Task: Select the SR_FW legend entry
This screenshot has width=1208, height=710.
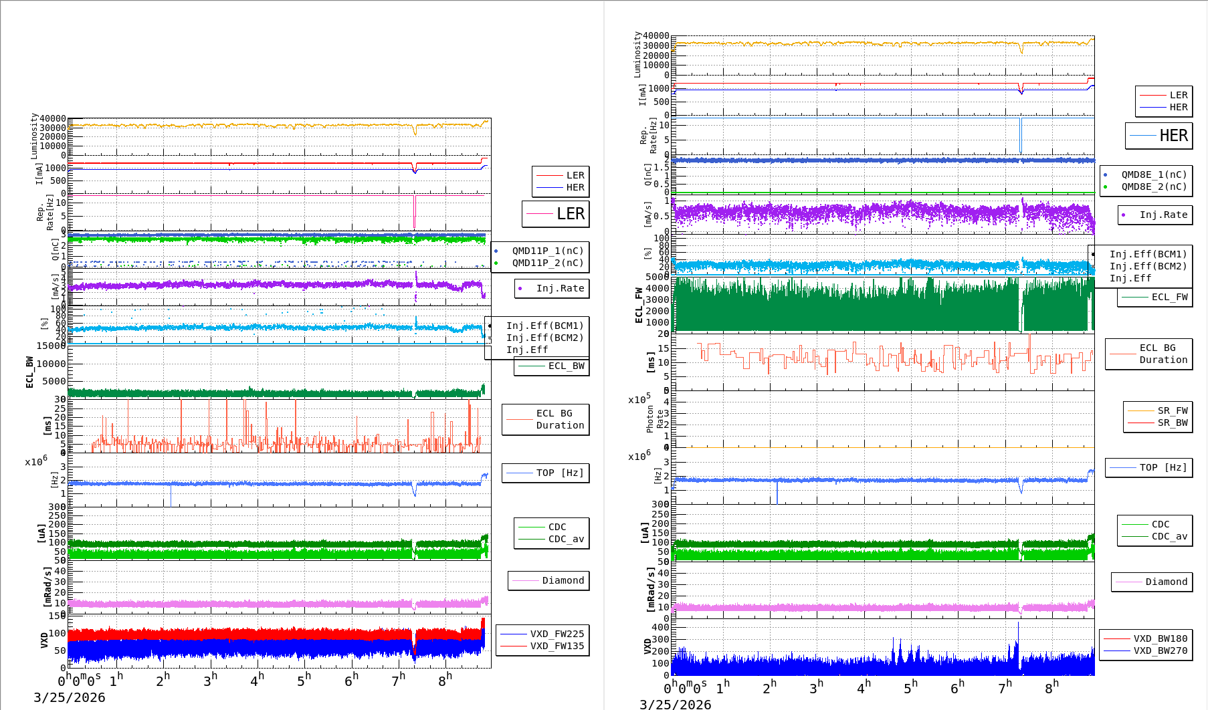Action: coord(1173,410)
